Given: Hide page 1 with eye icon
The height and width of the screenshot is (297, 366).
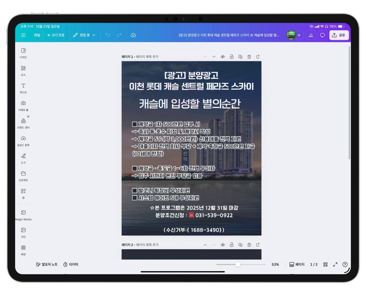Looking at the screenshot, I should tap(223, 57).
